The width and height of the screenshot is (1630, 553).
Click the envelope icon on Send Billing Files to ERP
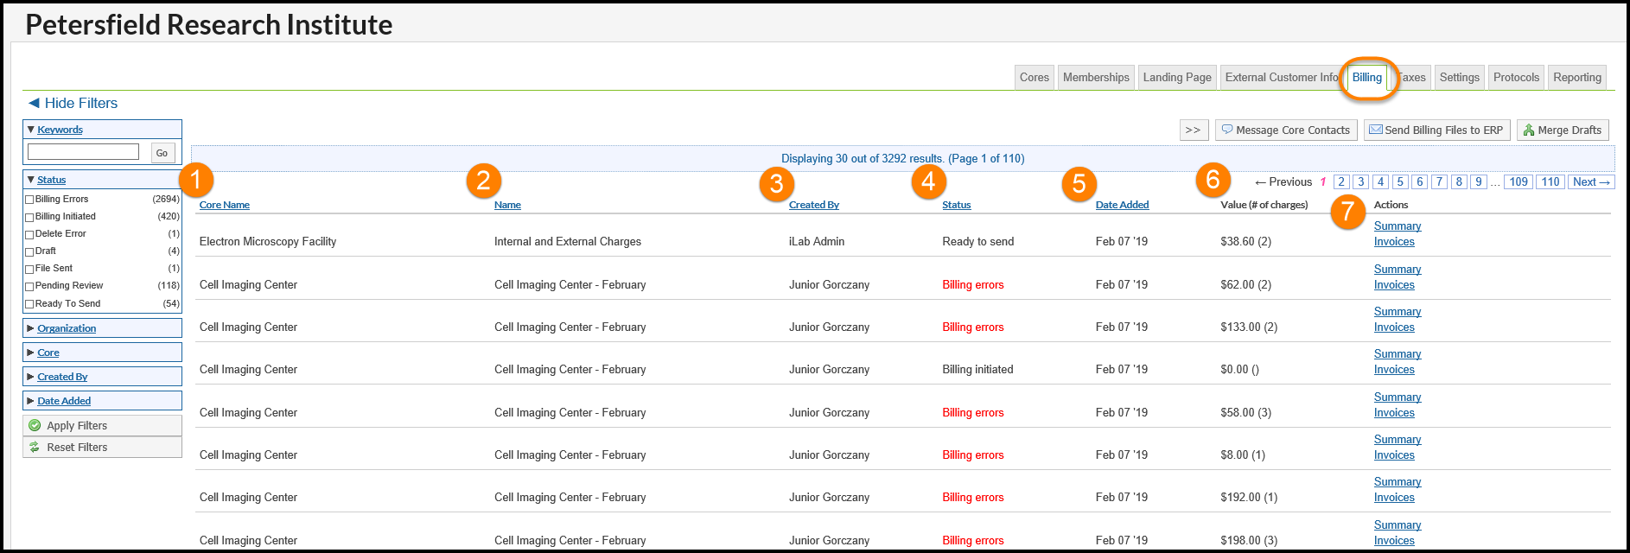point(1376,130)
